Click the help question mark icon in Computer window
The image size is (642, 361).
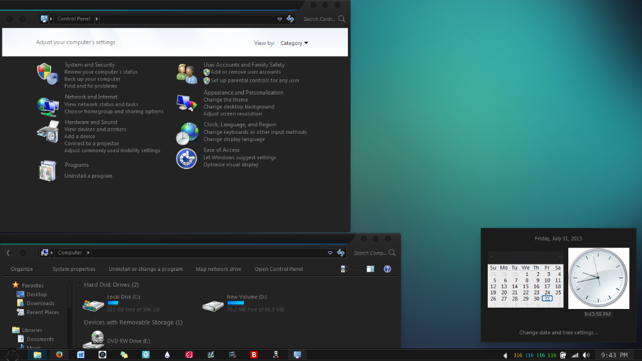[387, 269]
